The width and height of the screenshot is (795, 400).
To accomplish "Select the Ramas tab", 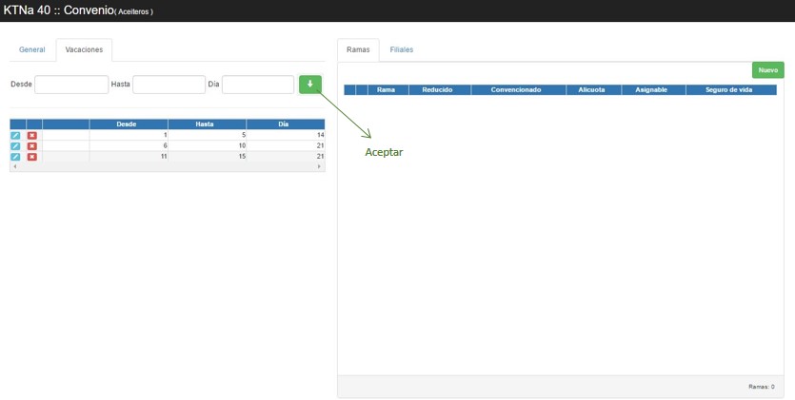I will click(x=358, y=49).
